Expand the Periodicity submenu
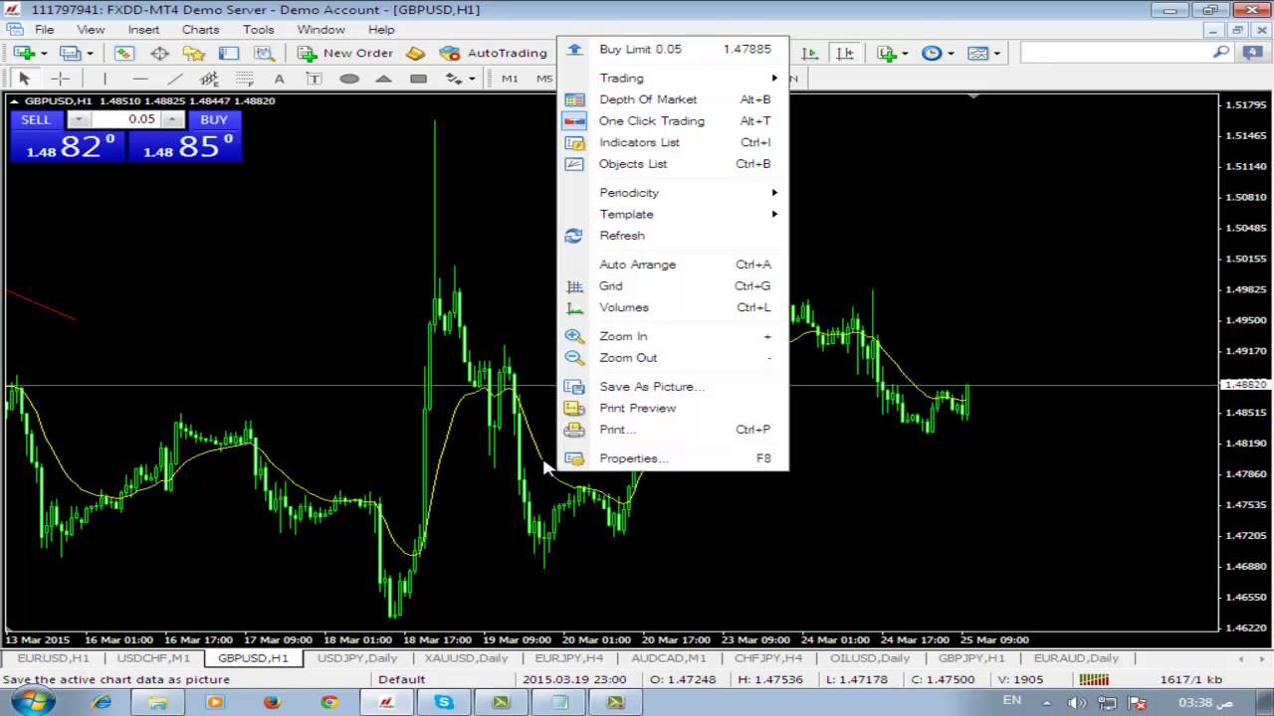Screen dimensions: 1274x716 coord(673,192)
